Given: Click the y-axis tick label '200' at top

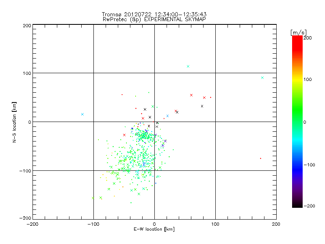Looking at the screenshot, I should (27, 26).
